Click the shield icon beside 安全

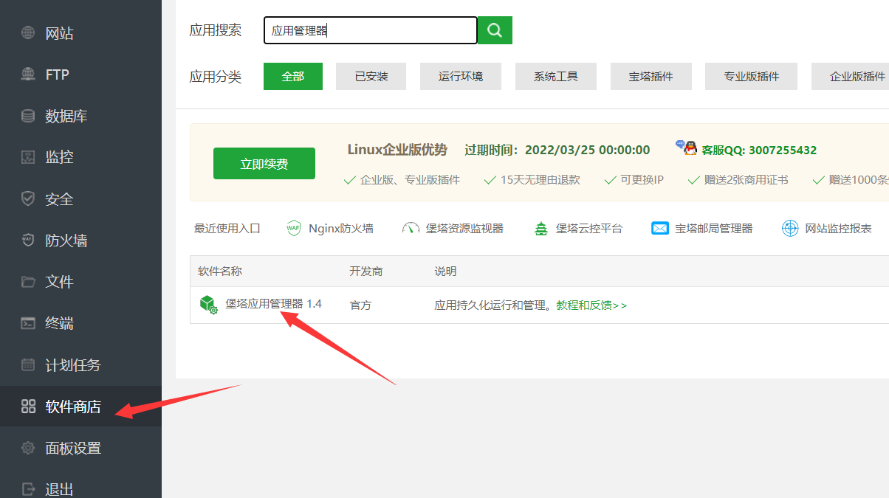(28, 198)
